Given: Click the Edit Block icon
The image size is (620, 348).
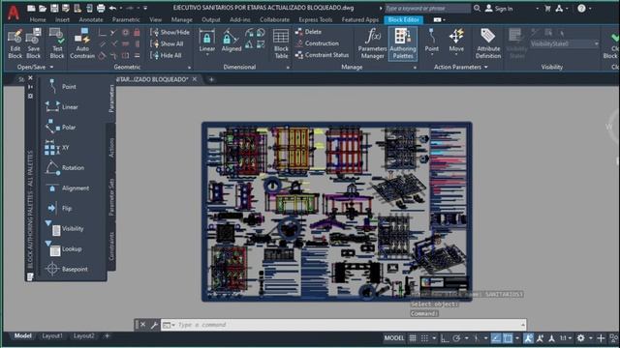Looking at the screenshot, I should pos(15,43).
